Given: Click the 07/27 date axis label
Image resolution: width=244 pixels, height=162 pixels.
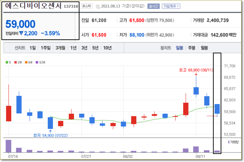Looking at the screenshot, I should (86, 156).
